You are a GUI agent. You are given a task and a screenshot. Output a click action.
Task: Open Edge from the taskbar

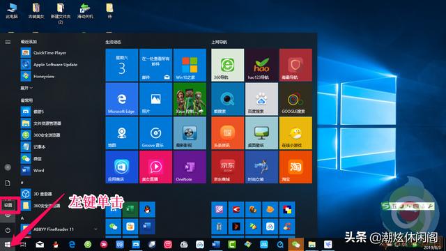pos(72,245)
